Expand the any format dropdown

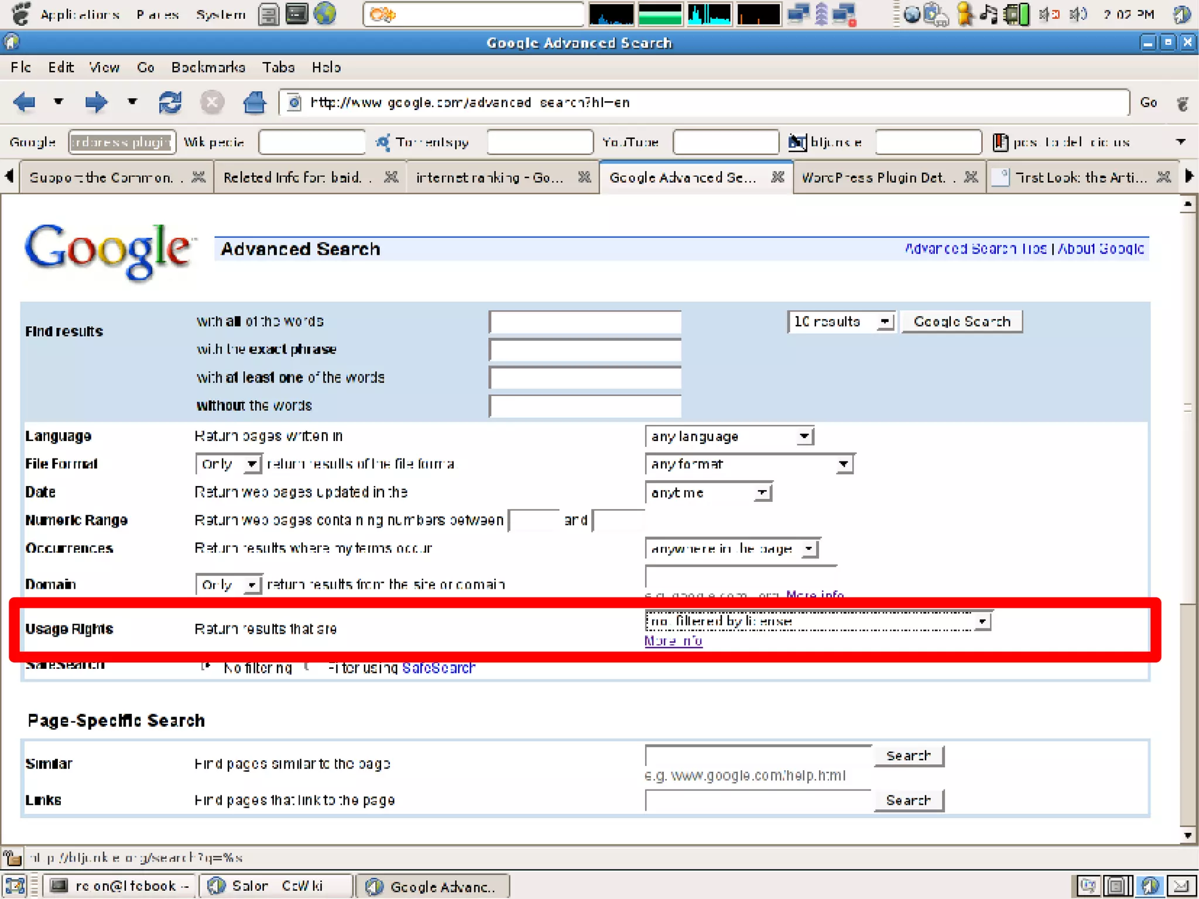point(749,464)
